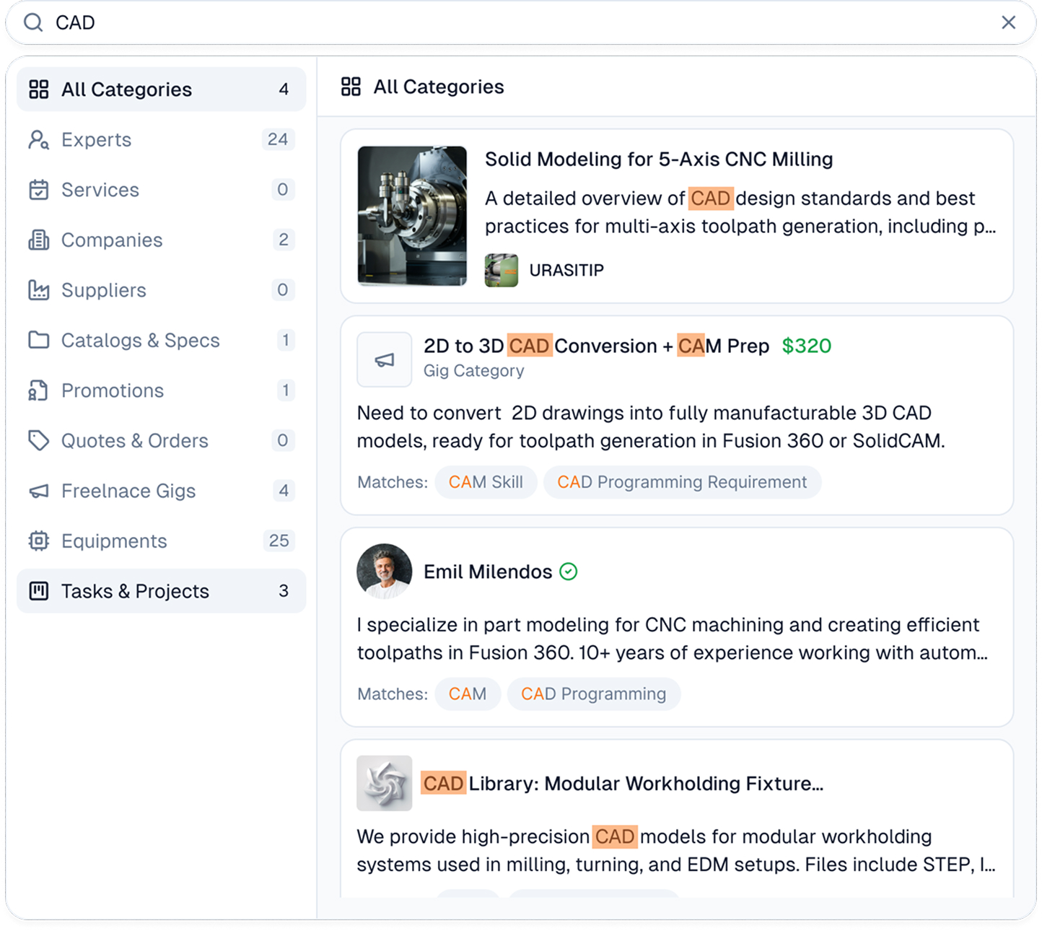This screenshot has height=931, width=1042.
Task: Click the verified badge next to Emil Milendos
Action: coord(569,572)
